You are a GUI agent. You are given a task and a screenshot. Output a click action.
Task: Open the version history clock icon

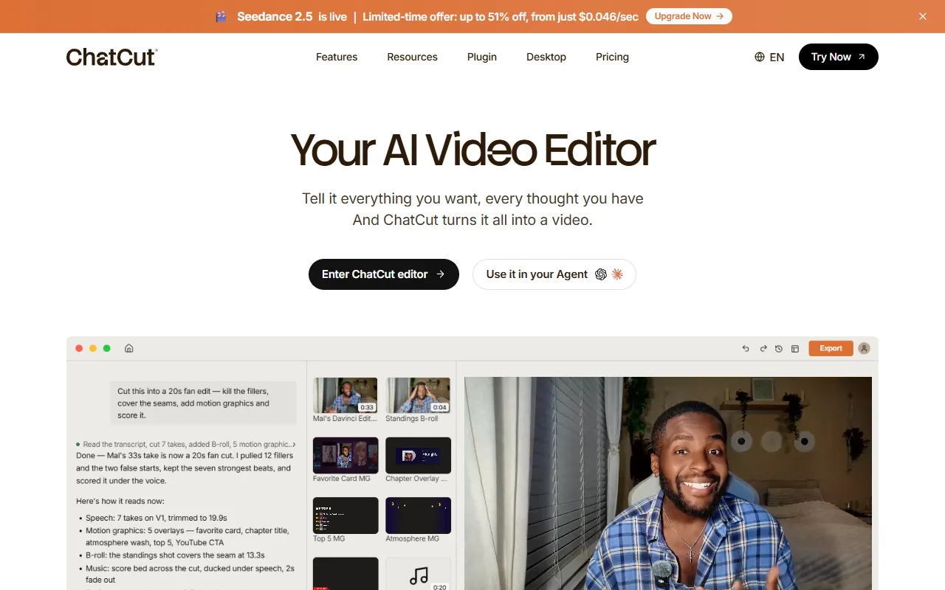coord(779,349)
